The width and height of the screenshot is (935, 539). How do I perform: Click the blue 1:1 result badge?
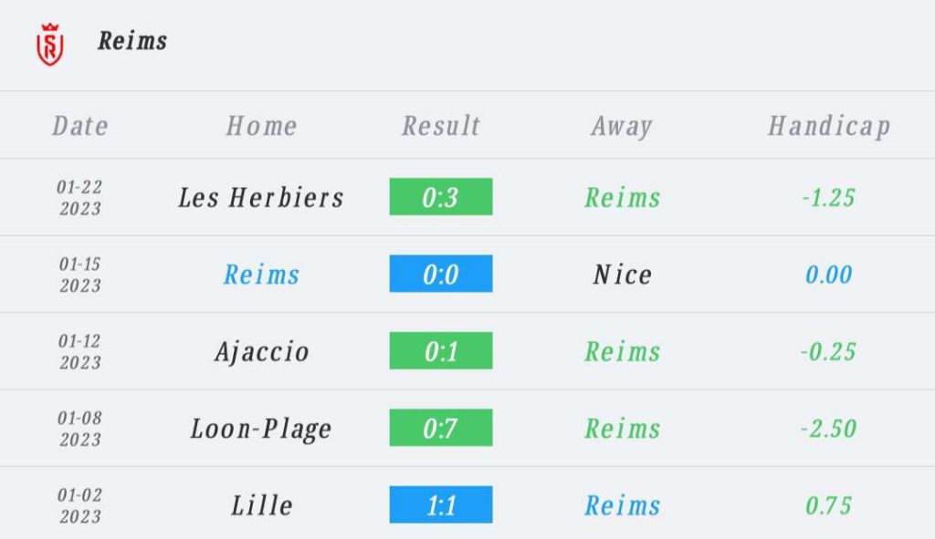tap(441, 504)
